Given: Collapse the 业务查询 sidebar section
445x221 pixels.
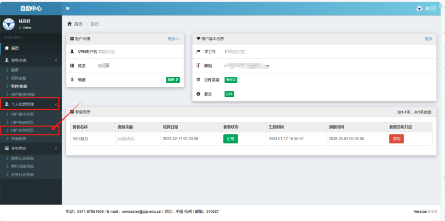Looking at the screenshot, I should (56, 148).
